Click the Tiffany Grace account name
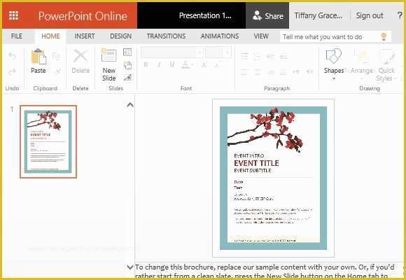The height and width of the screenshot is (280, 406). [318, 16]
